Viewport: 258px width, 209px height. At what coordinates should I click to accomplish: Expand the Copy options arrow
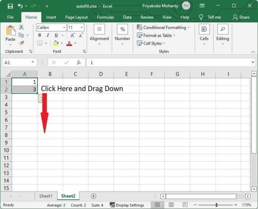(x=28, y=35)
